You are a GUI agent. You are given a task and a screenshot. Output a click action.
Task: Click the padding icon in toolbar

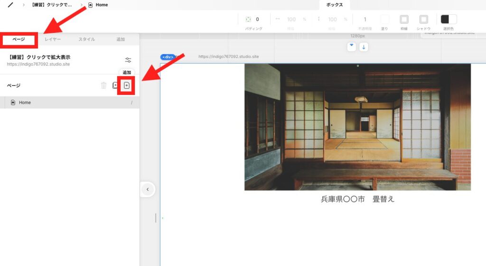[248, 19]
